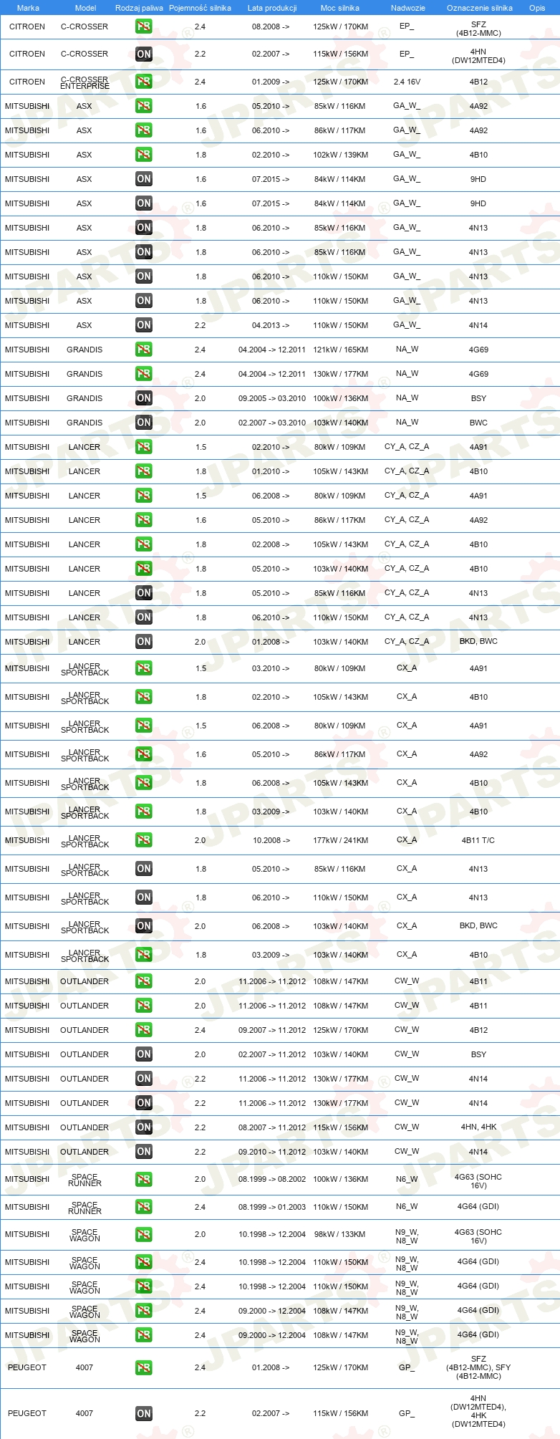Click diesel ON icon for Outlander 4HN, 4HK row
The image size is (560, 1439).
tap(144, 1127)
